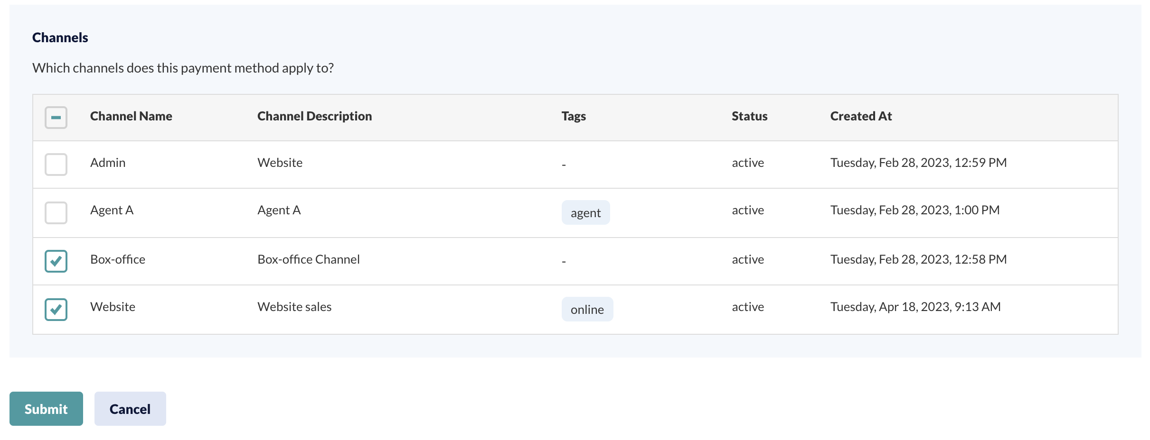1150x440 pixels.
Task: Click the Channel Name column header
Action: tap(131, 116)
